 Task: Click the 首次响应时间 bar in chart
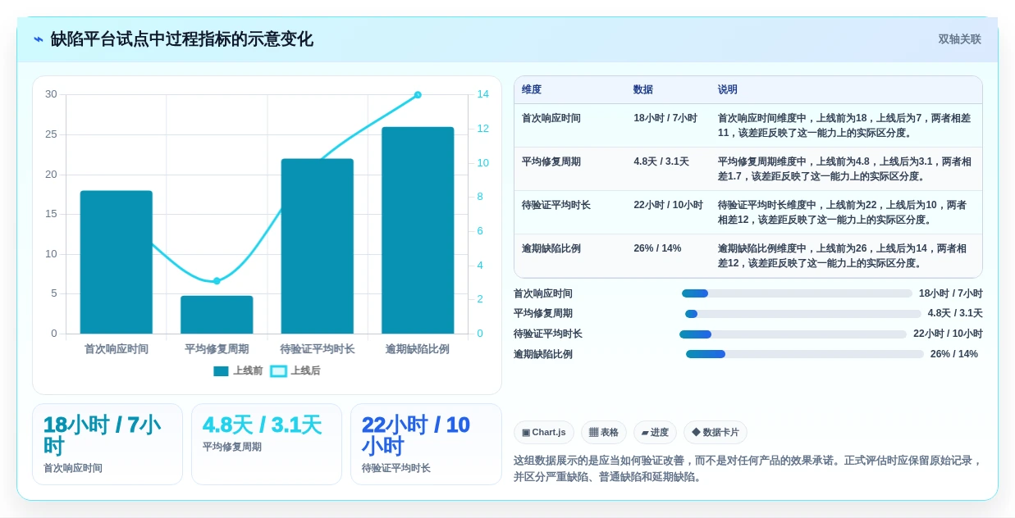[117, 262]
